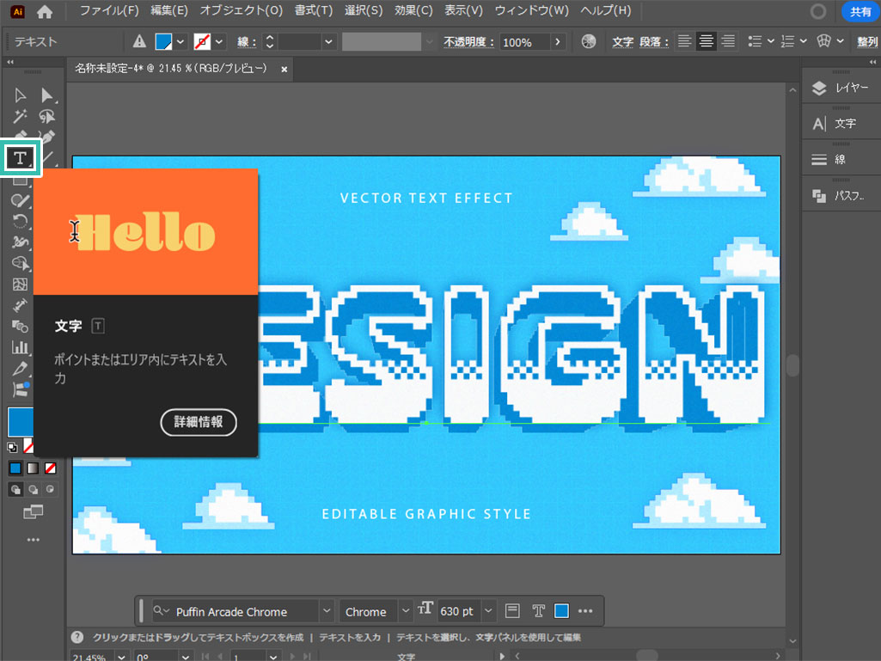Image resolution: width=881 pixels, height=661 pixels.
Task: Select the Magic Wand tool
Action: (21, 116)
